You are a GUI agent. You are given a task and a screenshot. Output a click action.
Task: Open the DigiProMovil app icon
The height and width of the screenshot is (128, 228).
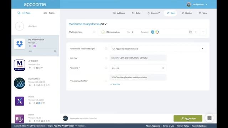click(x=20, y=83)
